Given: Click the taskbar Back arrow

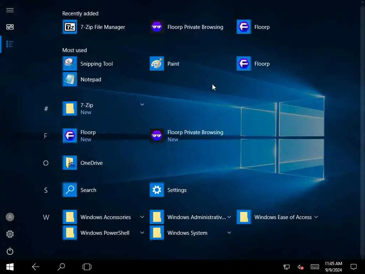Looking at the screenshot, I should point(36,267).
